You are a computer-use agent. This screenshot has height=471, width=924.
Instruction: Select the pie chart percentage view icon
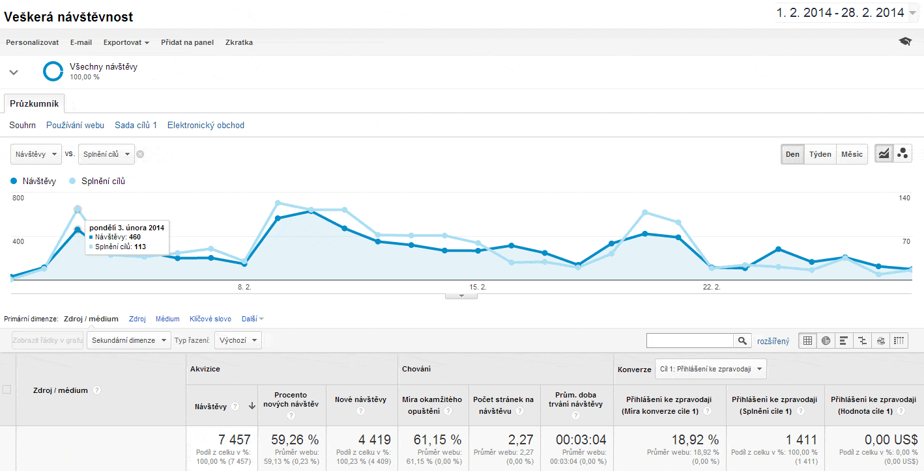click(826, 340)
